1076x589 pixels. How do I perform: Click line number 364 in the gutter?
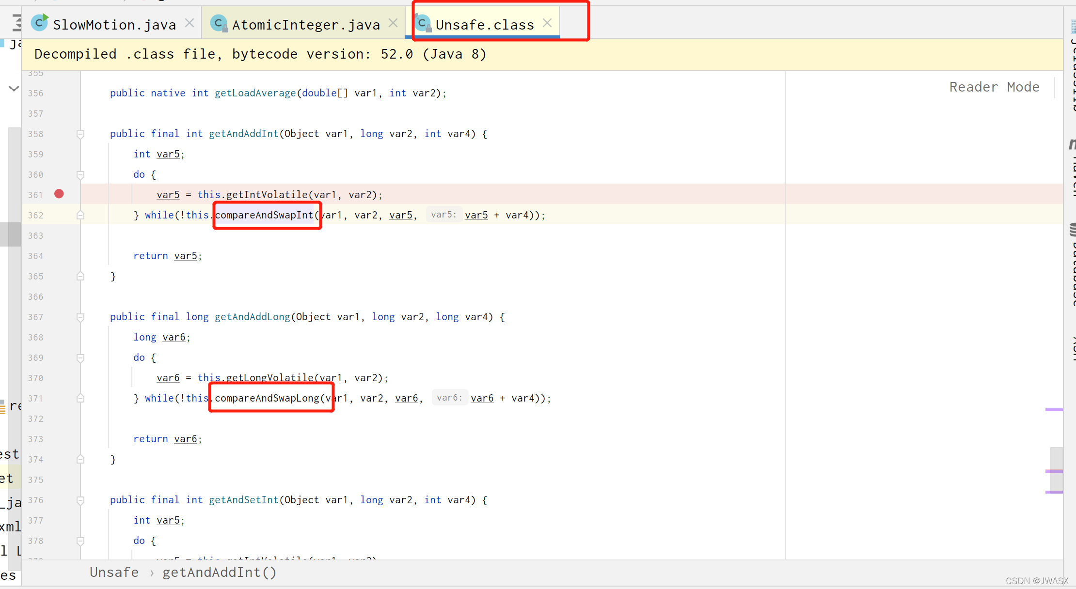(x=35, y=256)
